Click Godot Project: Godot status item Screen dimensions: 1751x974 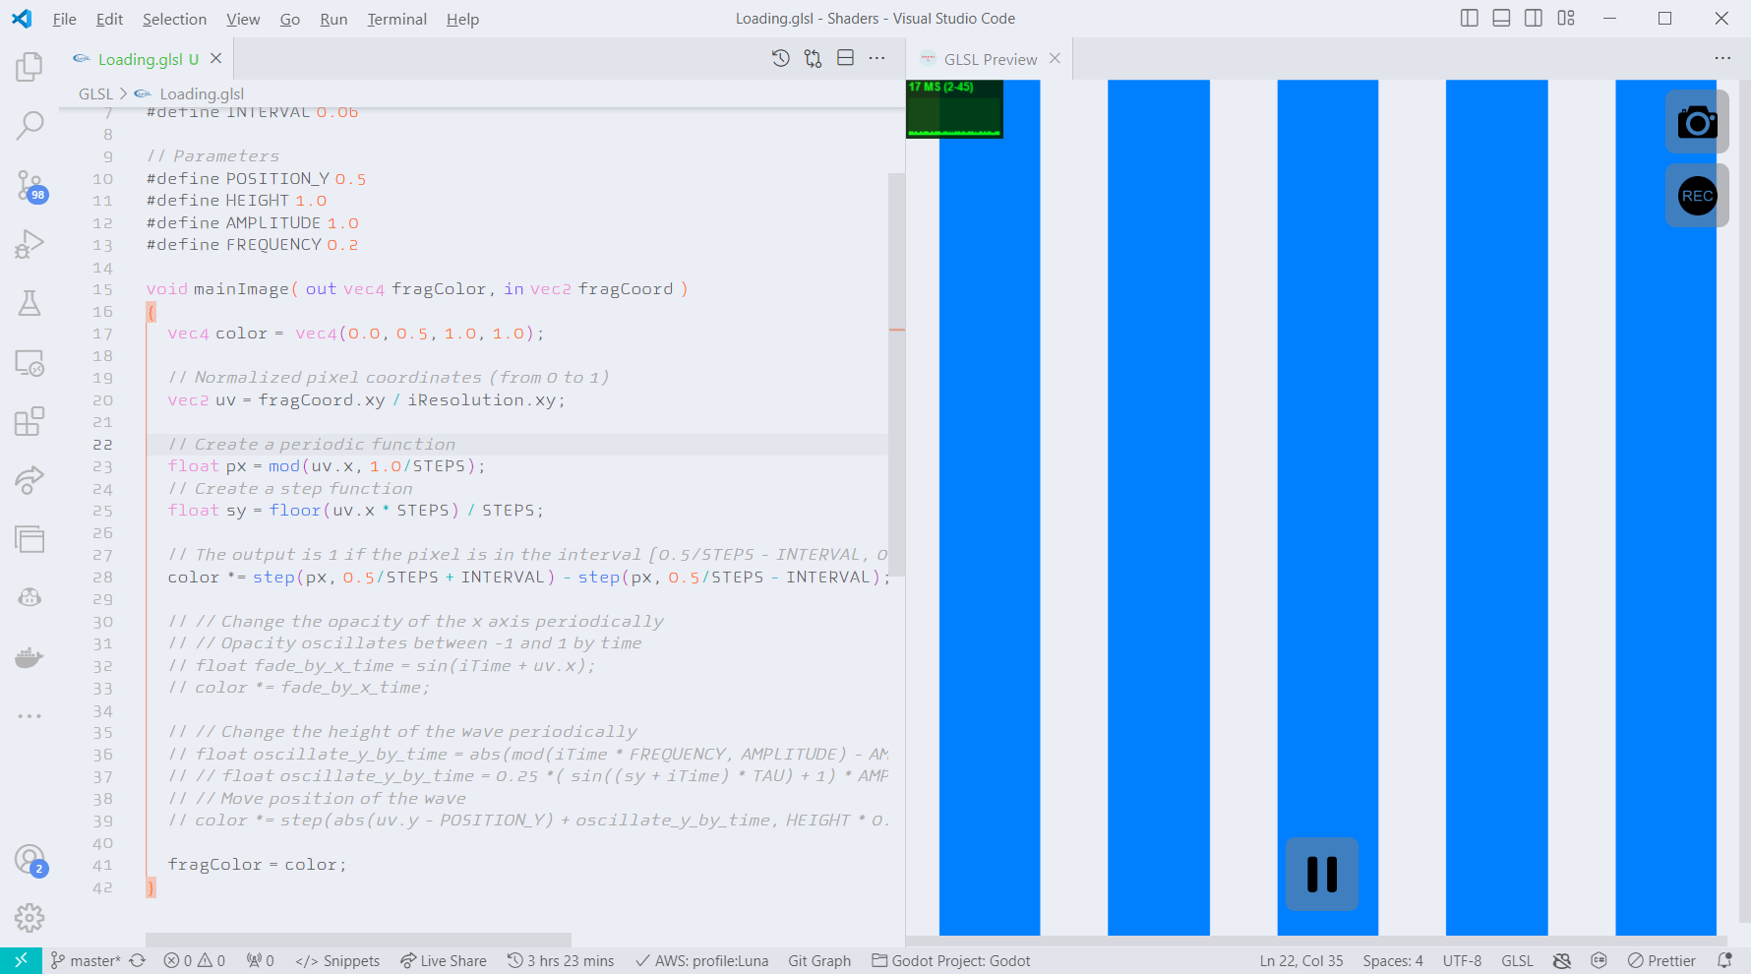(951, 961)
